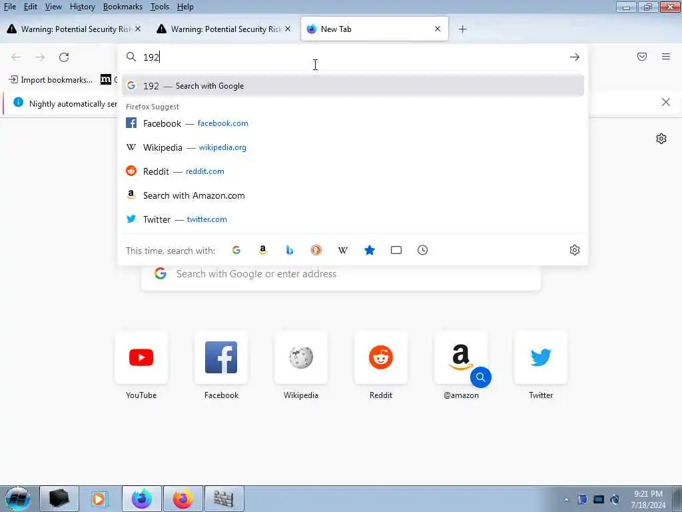Search in Bookmarks with star icon

click(369, 250)
